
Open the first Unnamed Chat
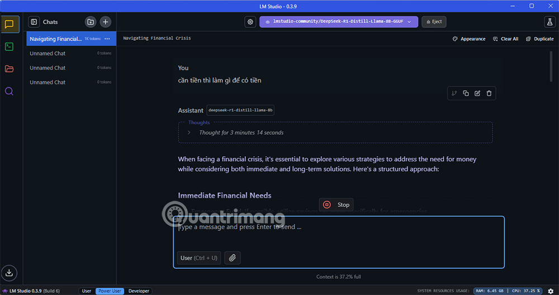coord(72,54)
